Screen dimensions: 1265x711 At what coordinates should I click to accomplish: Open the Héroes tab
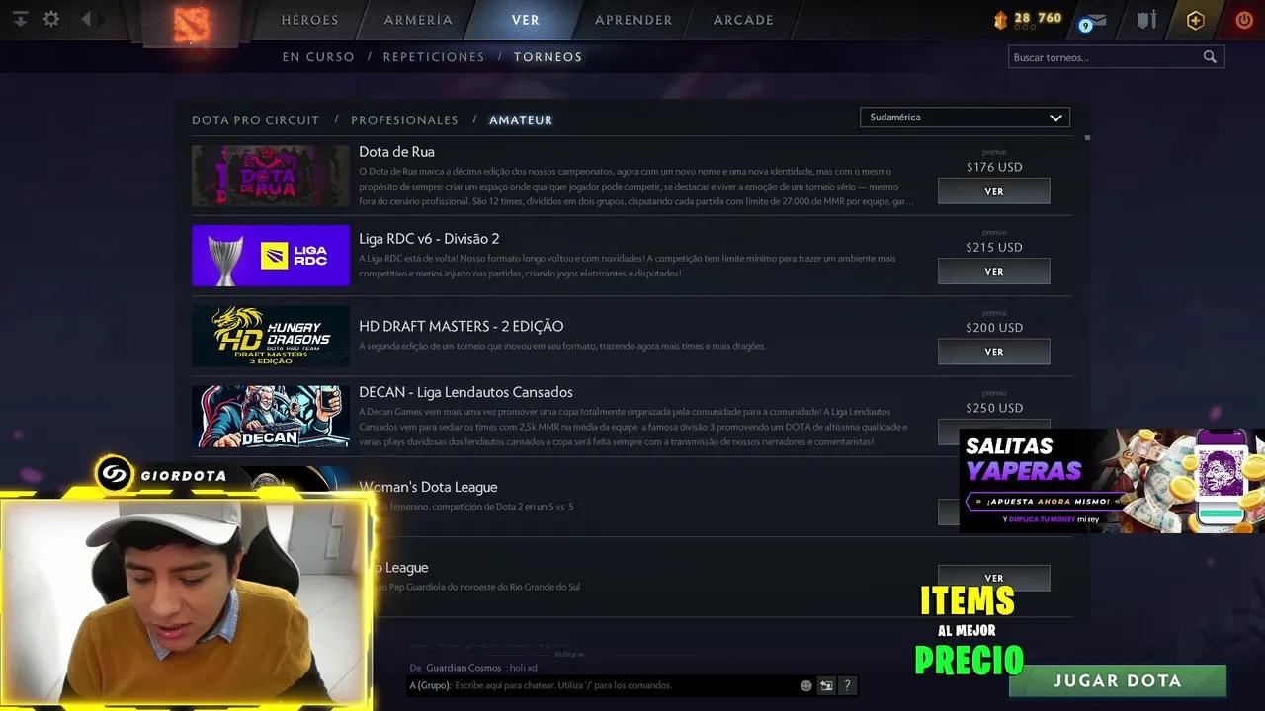pyautogui.click(x=309, y=20)
